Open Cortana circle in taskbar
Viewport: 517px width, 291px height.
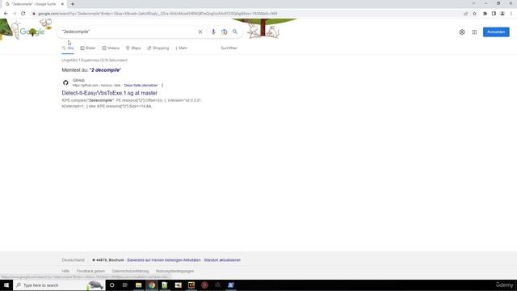point(112,285)
